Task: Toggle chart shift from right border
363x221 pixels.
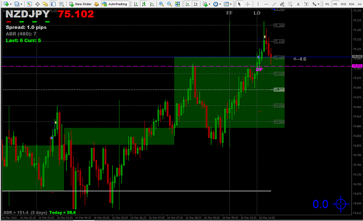Action: tap(196, 4)
